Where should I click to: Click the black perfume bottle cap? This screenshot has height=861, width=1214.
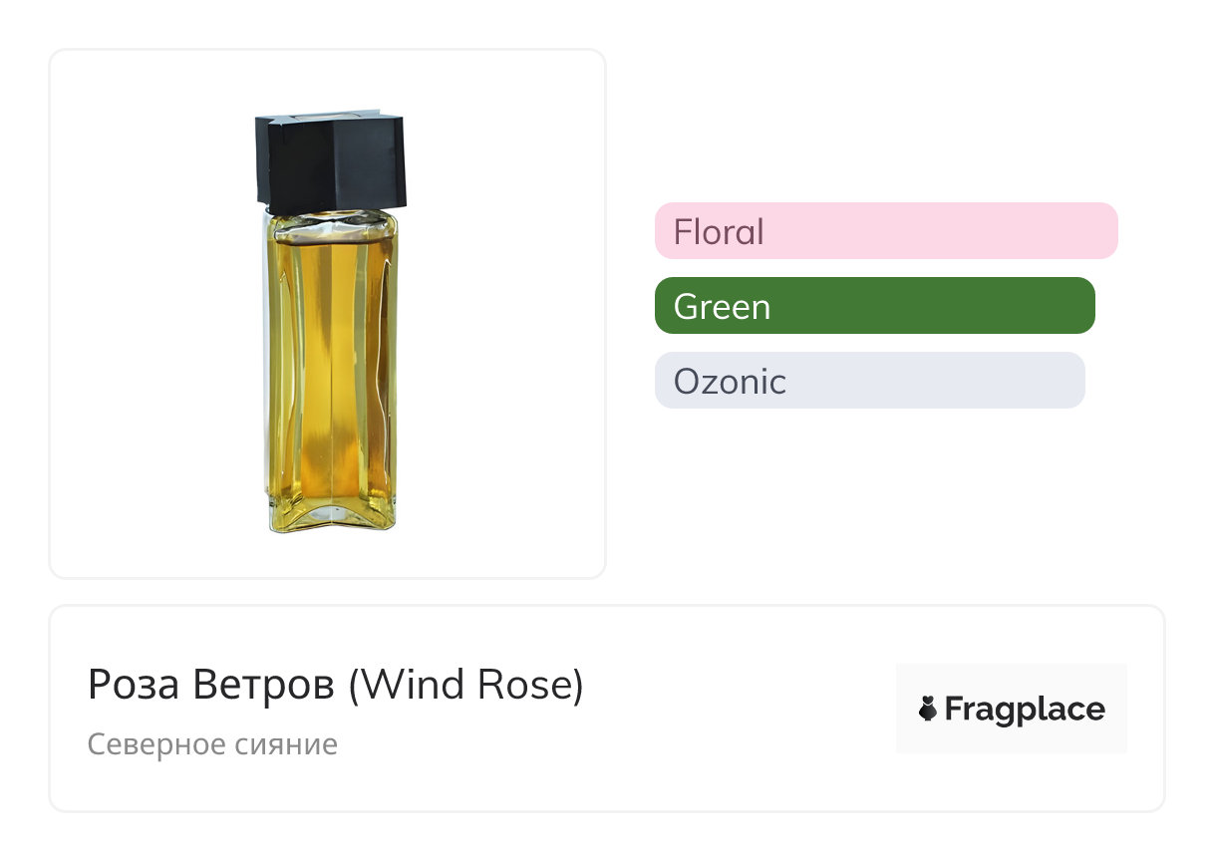click(330, 162)
